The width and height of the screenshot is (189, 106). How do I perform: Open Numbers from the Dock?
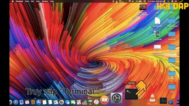pyautogui.click(x=85, y=102)
